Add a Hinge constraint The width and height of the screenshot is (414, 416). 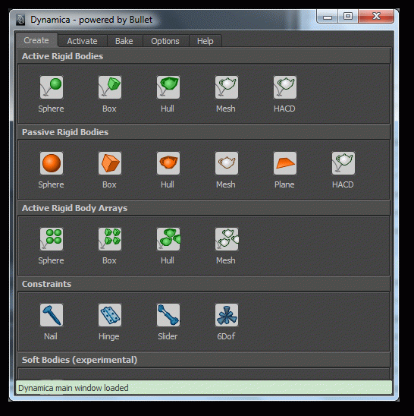point(110,315)
